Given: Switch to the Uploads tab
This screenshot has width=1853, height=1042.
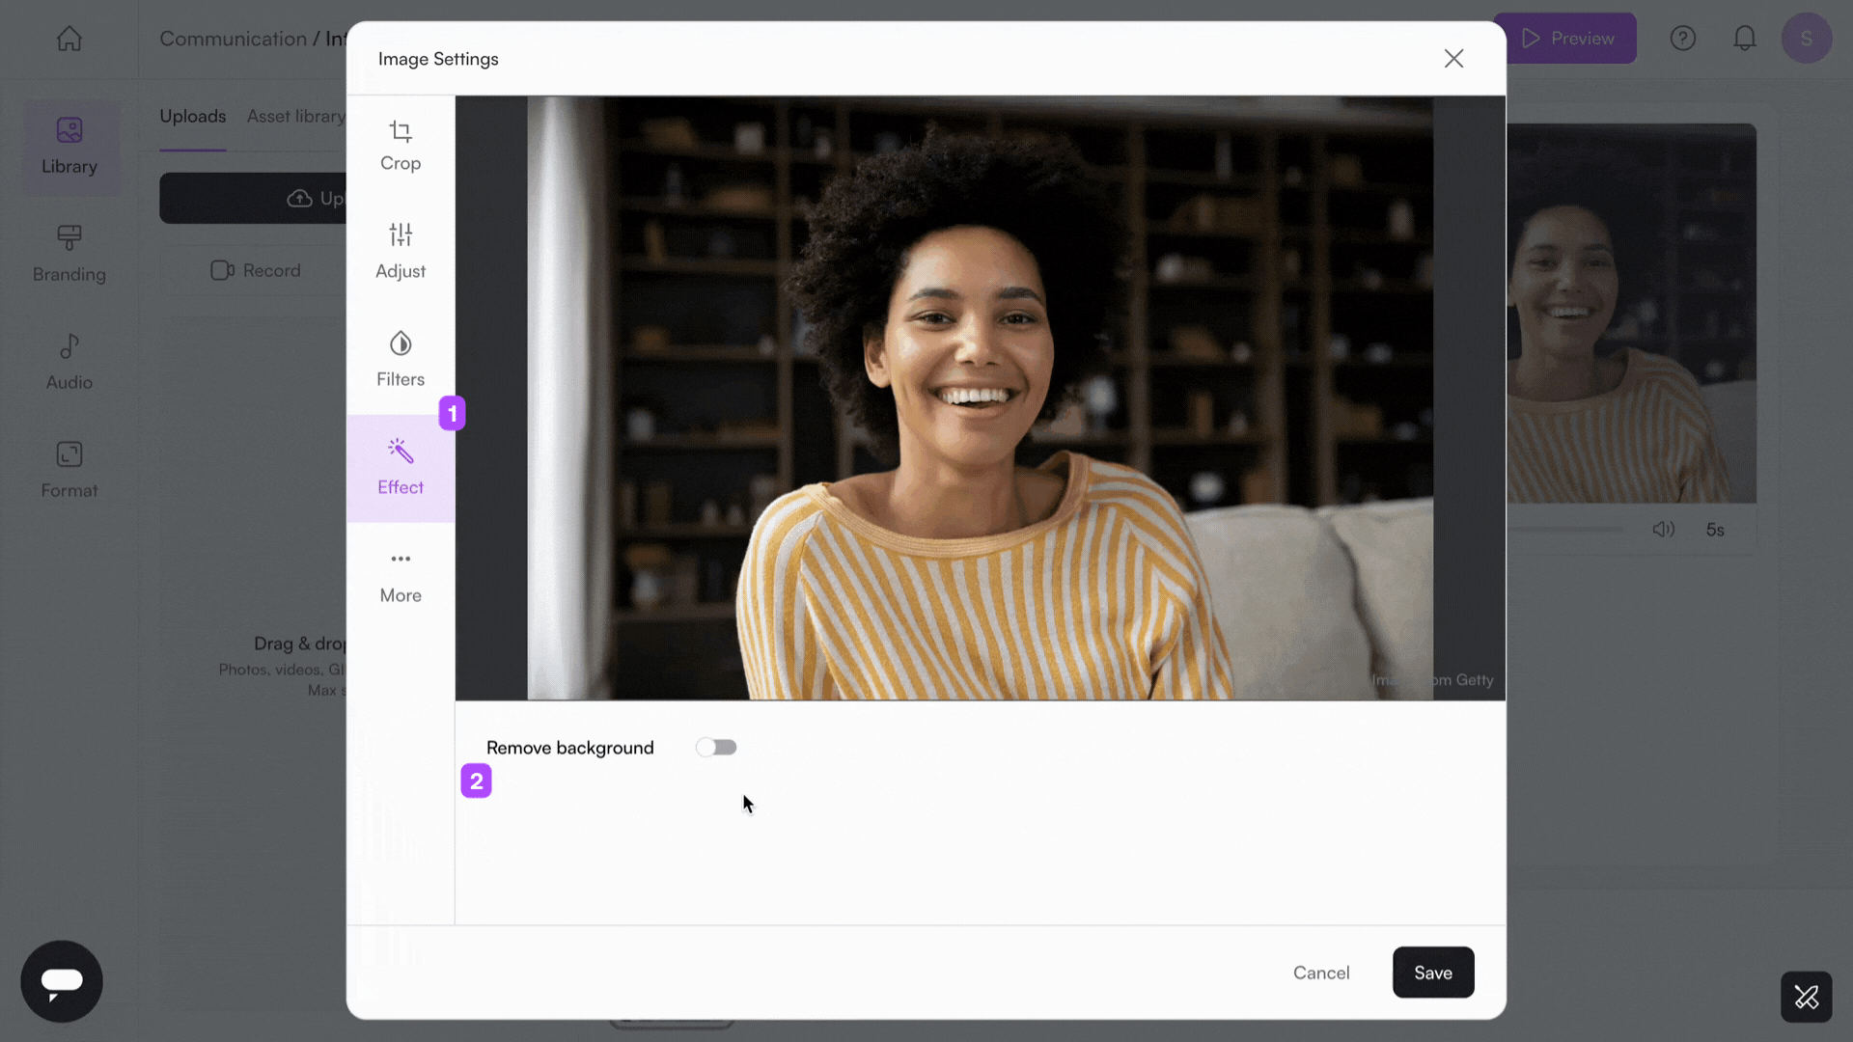Looking at the screenshot, I should [193, 117].
